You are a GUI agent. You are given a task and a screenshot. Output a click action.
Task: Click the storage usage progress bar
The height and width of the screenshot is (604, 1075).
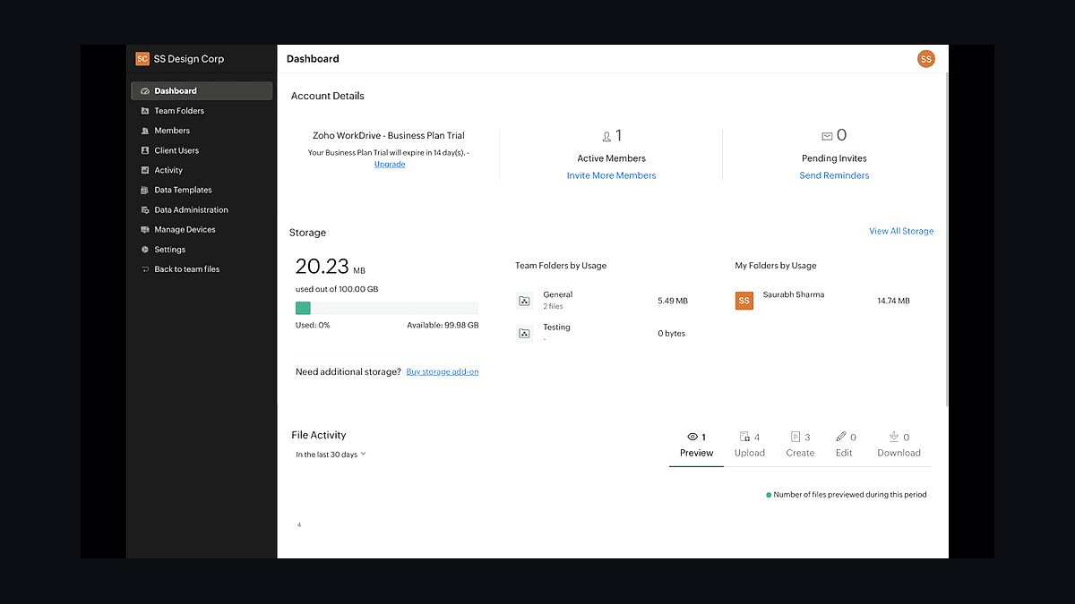(x=387, y=308)
